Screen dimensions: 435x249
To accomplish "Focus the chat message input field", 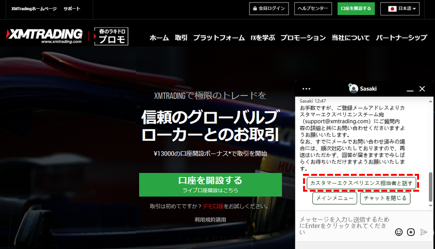I will tap(344, 226).
